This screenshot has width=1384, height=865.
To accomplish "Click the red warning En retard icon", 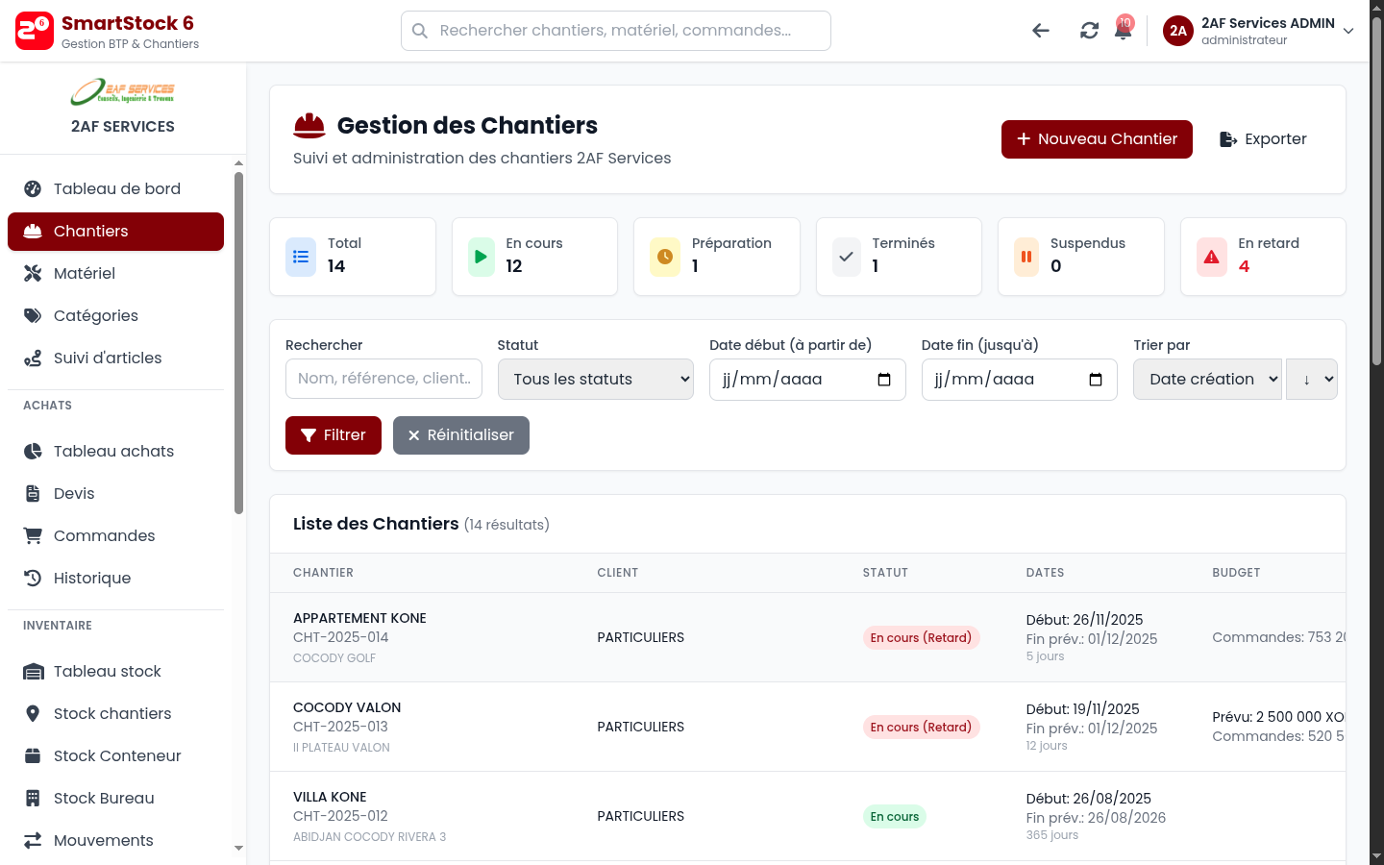I will pos(1211,257).
